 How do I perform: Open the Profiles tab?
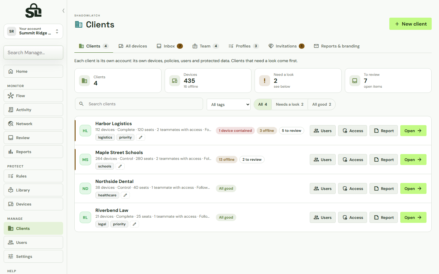(243, 46)
